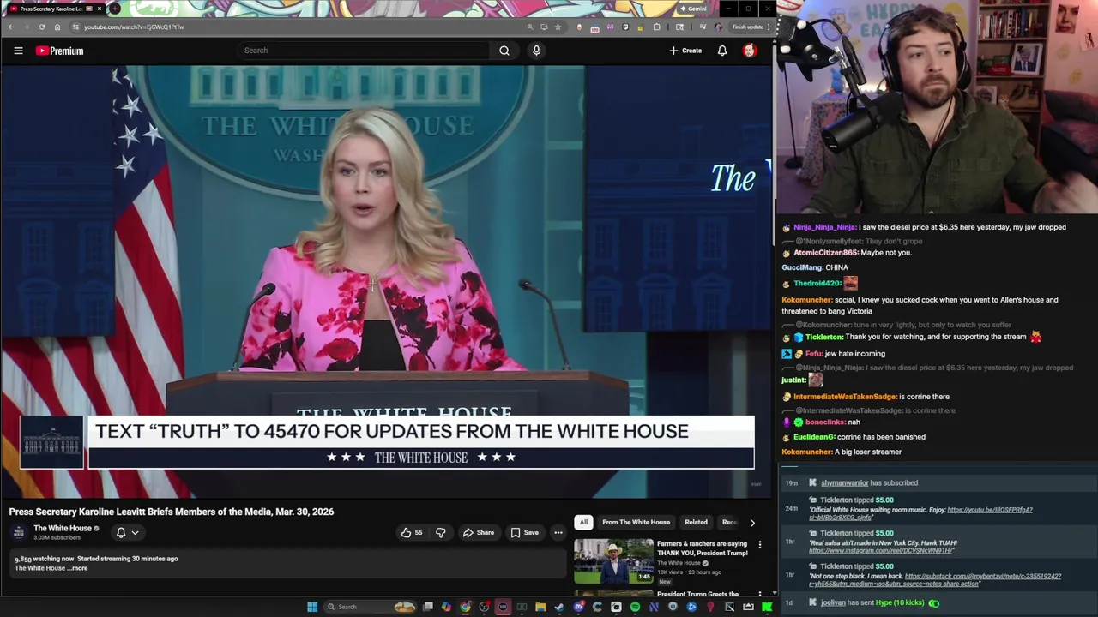1098x617 pixels.
Task: Save the video to a playlist
Action: [x=524, y=532]
